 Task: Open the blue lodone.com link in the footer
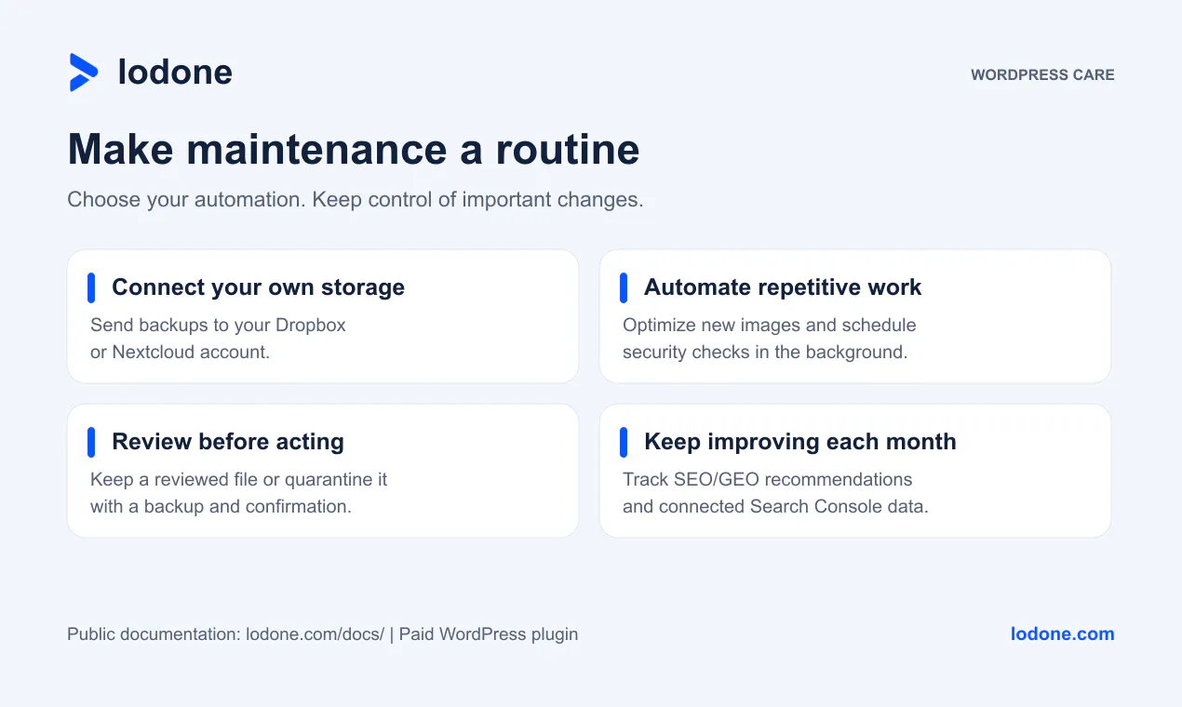coord(1063,634)
